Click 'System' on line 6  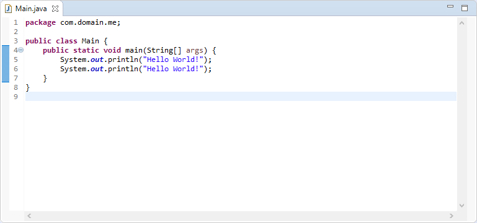[73, 69]
